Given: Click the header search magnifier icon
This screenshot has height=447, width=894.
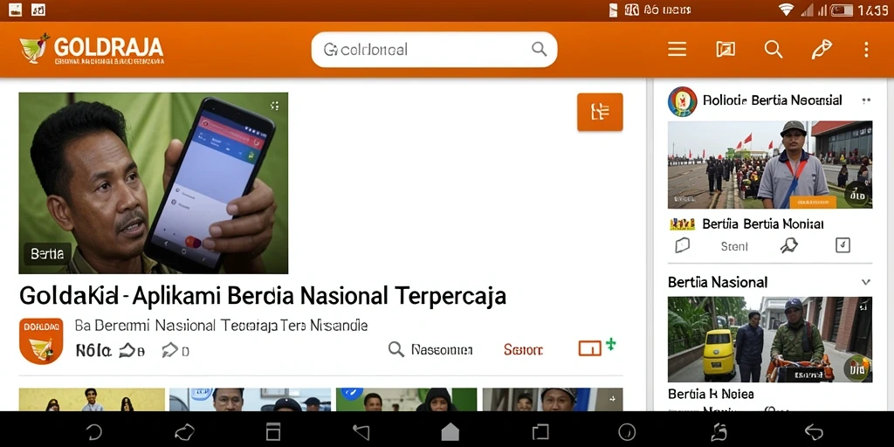Looking at the screenshot, I should [774, 50].
